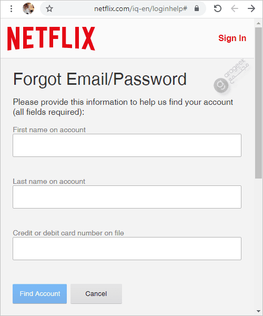The width and height of the screenshot is (263, 316).
Task: Click the scrollbar up arrow
Action: click(258, 23)
